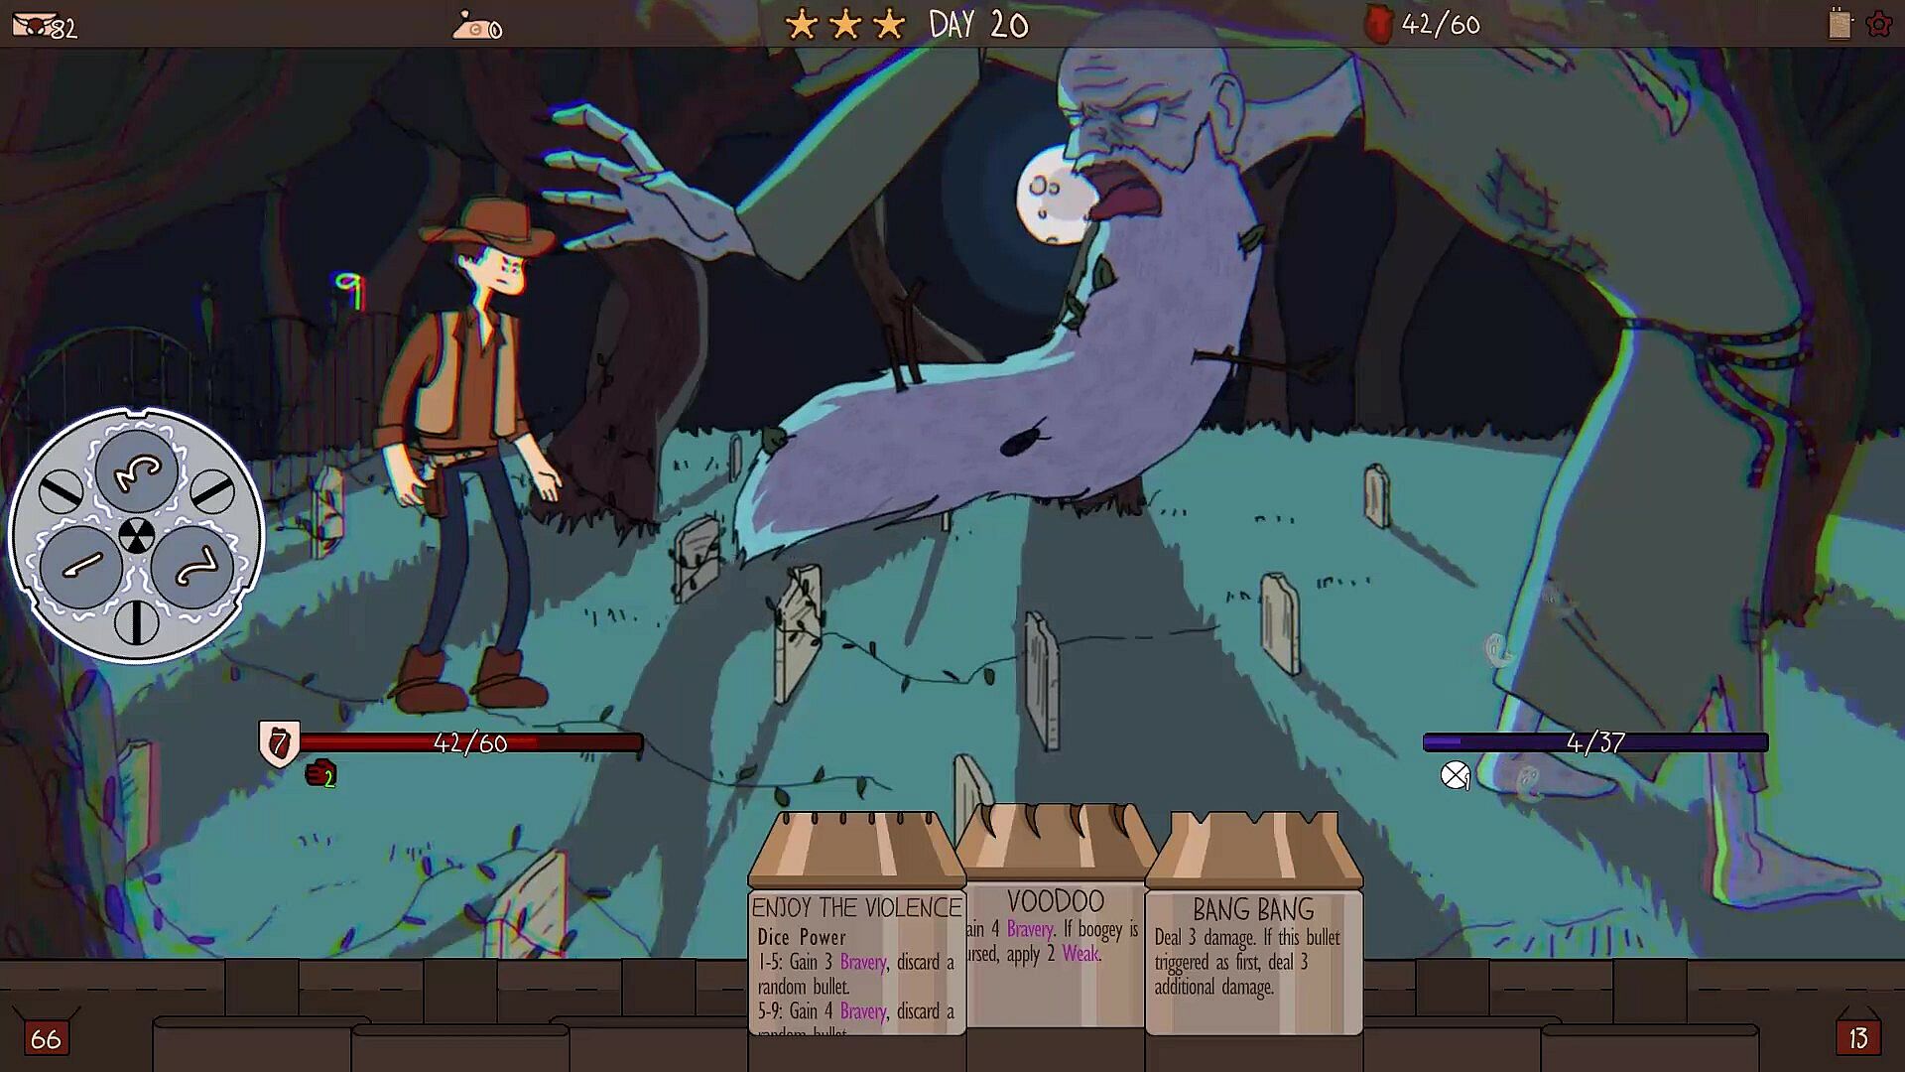Viewport: 1905px width, 1072px height.
Task: Open the notebook journal icon
Action: click(1840, 24)
